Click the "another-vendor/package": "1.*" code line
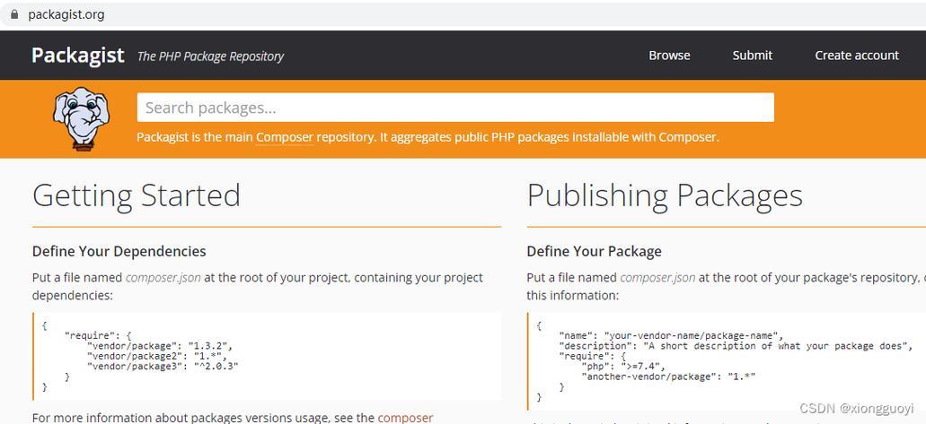The height and width of the screenshot is (424, 926). tap(668, 376)
